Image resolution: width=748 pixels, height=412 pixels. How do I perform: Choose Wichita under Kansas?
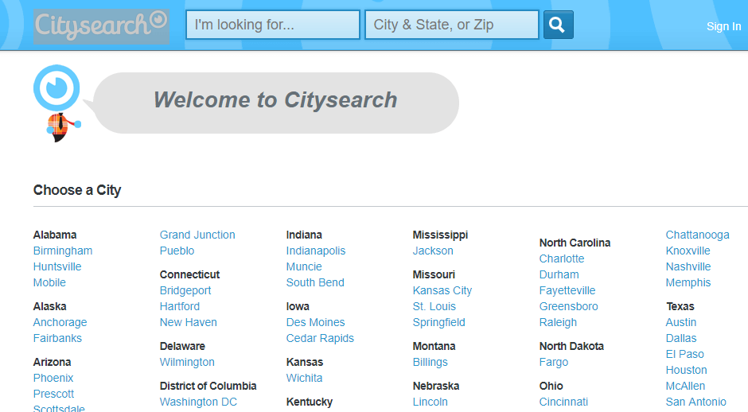click(304, 378)
